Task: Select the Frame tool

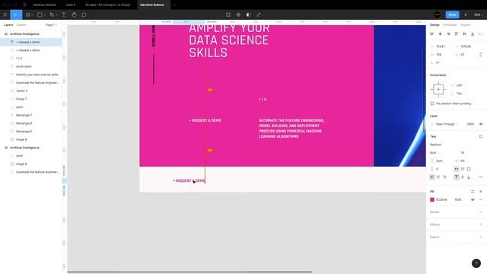Action: [28, 14]
